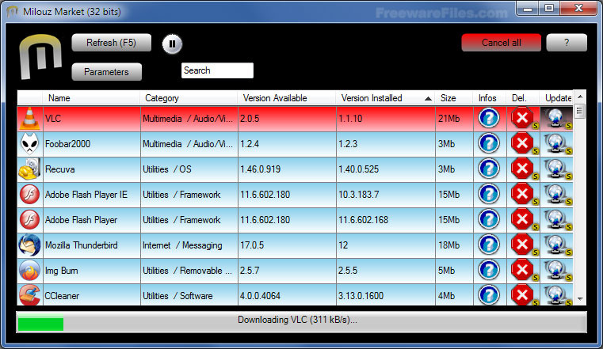Sort by Name column header
This screenshot has height=349, width=603.
click(x=92, y=98)
